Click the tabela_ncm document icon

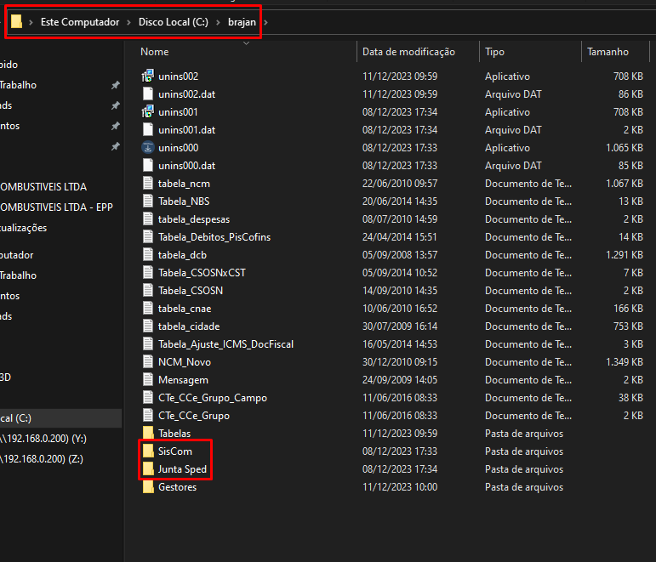148,184
